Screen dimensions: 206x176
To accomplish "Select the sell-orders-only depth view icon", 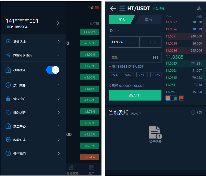I will 181,98.
